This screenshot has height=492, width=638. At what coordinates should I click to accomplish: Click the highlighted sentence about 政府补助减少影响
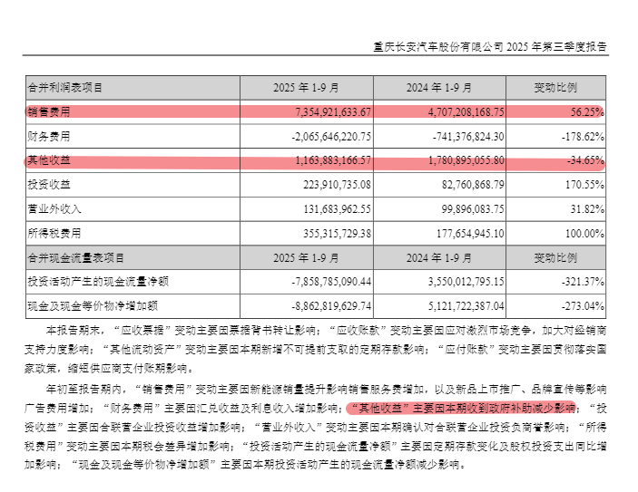pyautogui.click(x=461, y=408)
